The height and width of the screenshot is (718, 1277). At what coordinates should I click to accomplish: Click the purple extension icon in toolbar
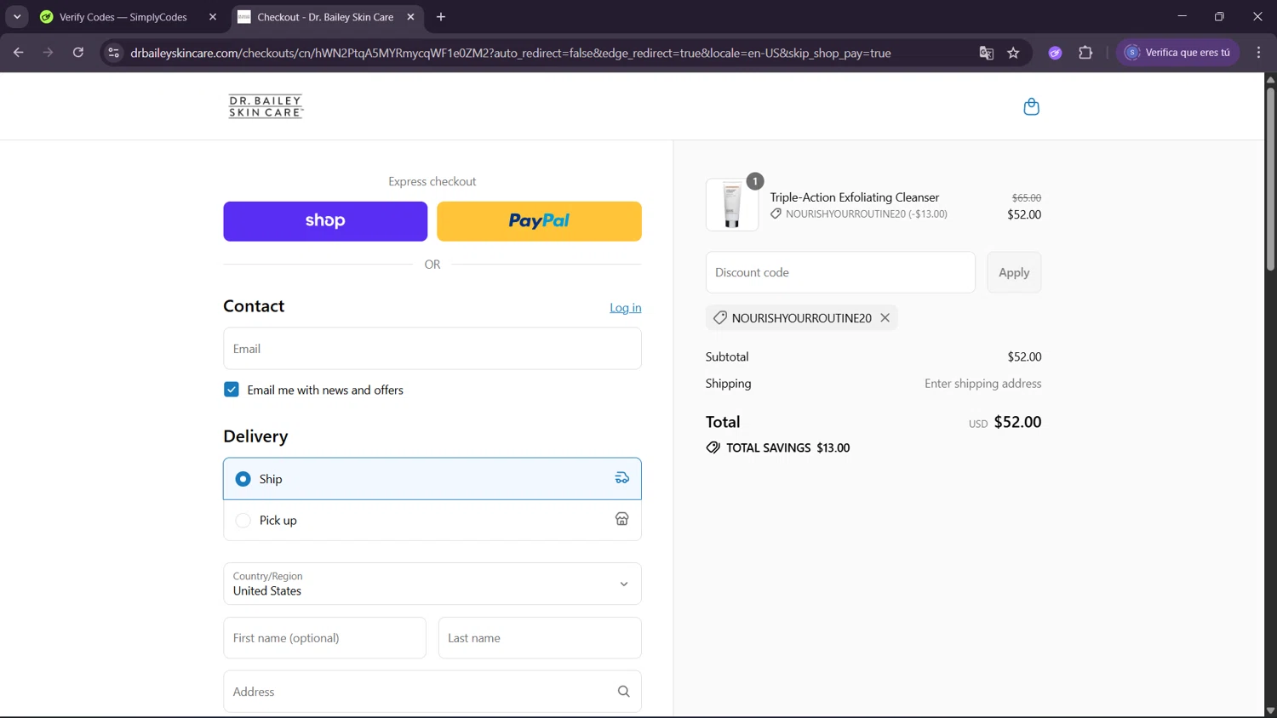(x=1055, y=53)
